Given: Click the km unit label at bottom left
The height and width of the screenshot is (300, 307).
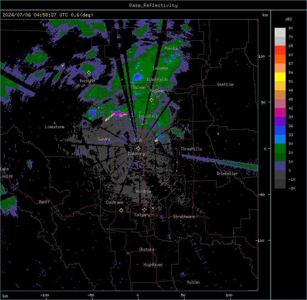Looking at the screenshot, I should point(5,296).
